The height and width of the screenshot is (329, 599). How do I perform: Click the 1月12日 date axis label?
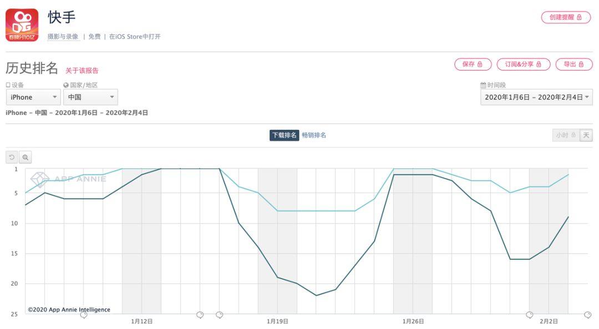142,321
